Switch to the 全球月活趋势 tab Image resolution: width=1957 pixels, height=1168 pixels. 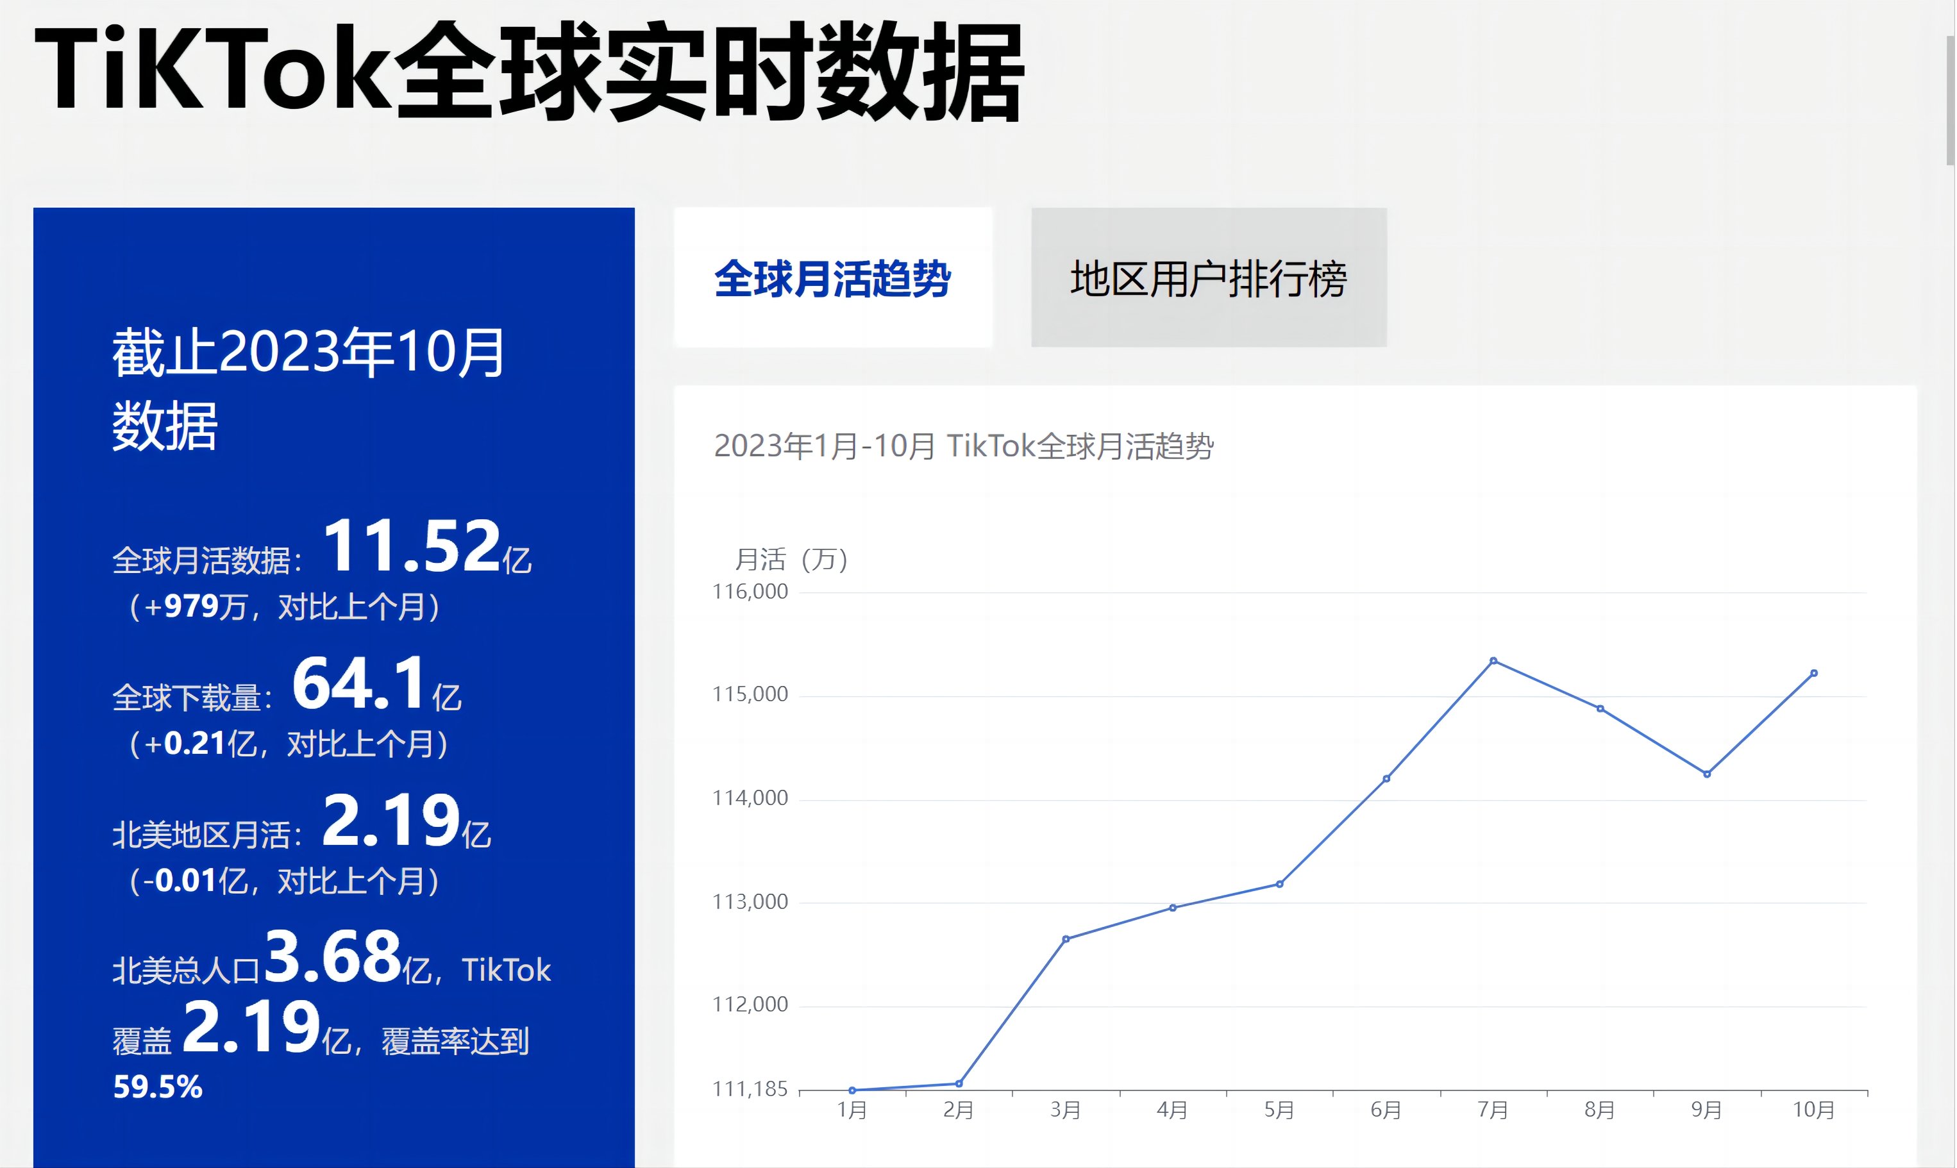(833, 278)
